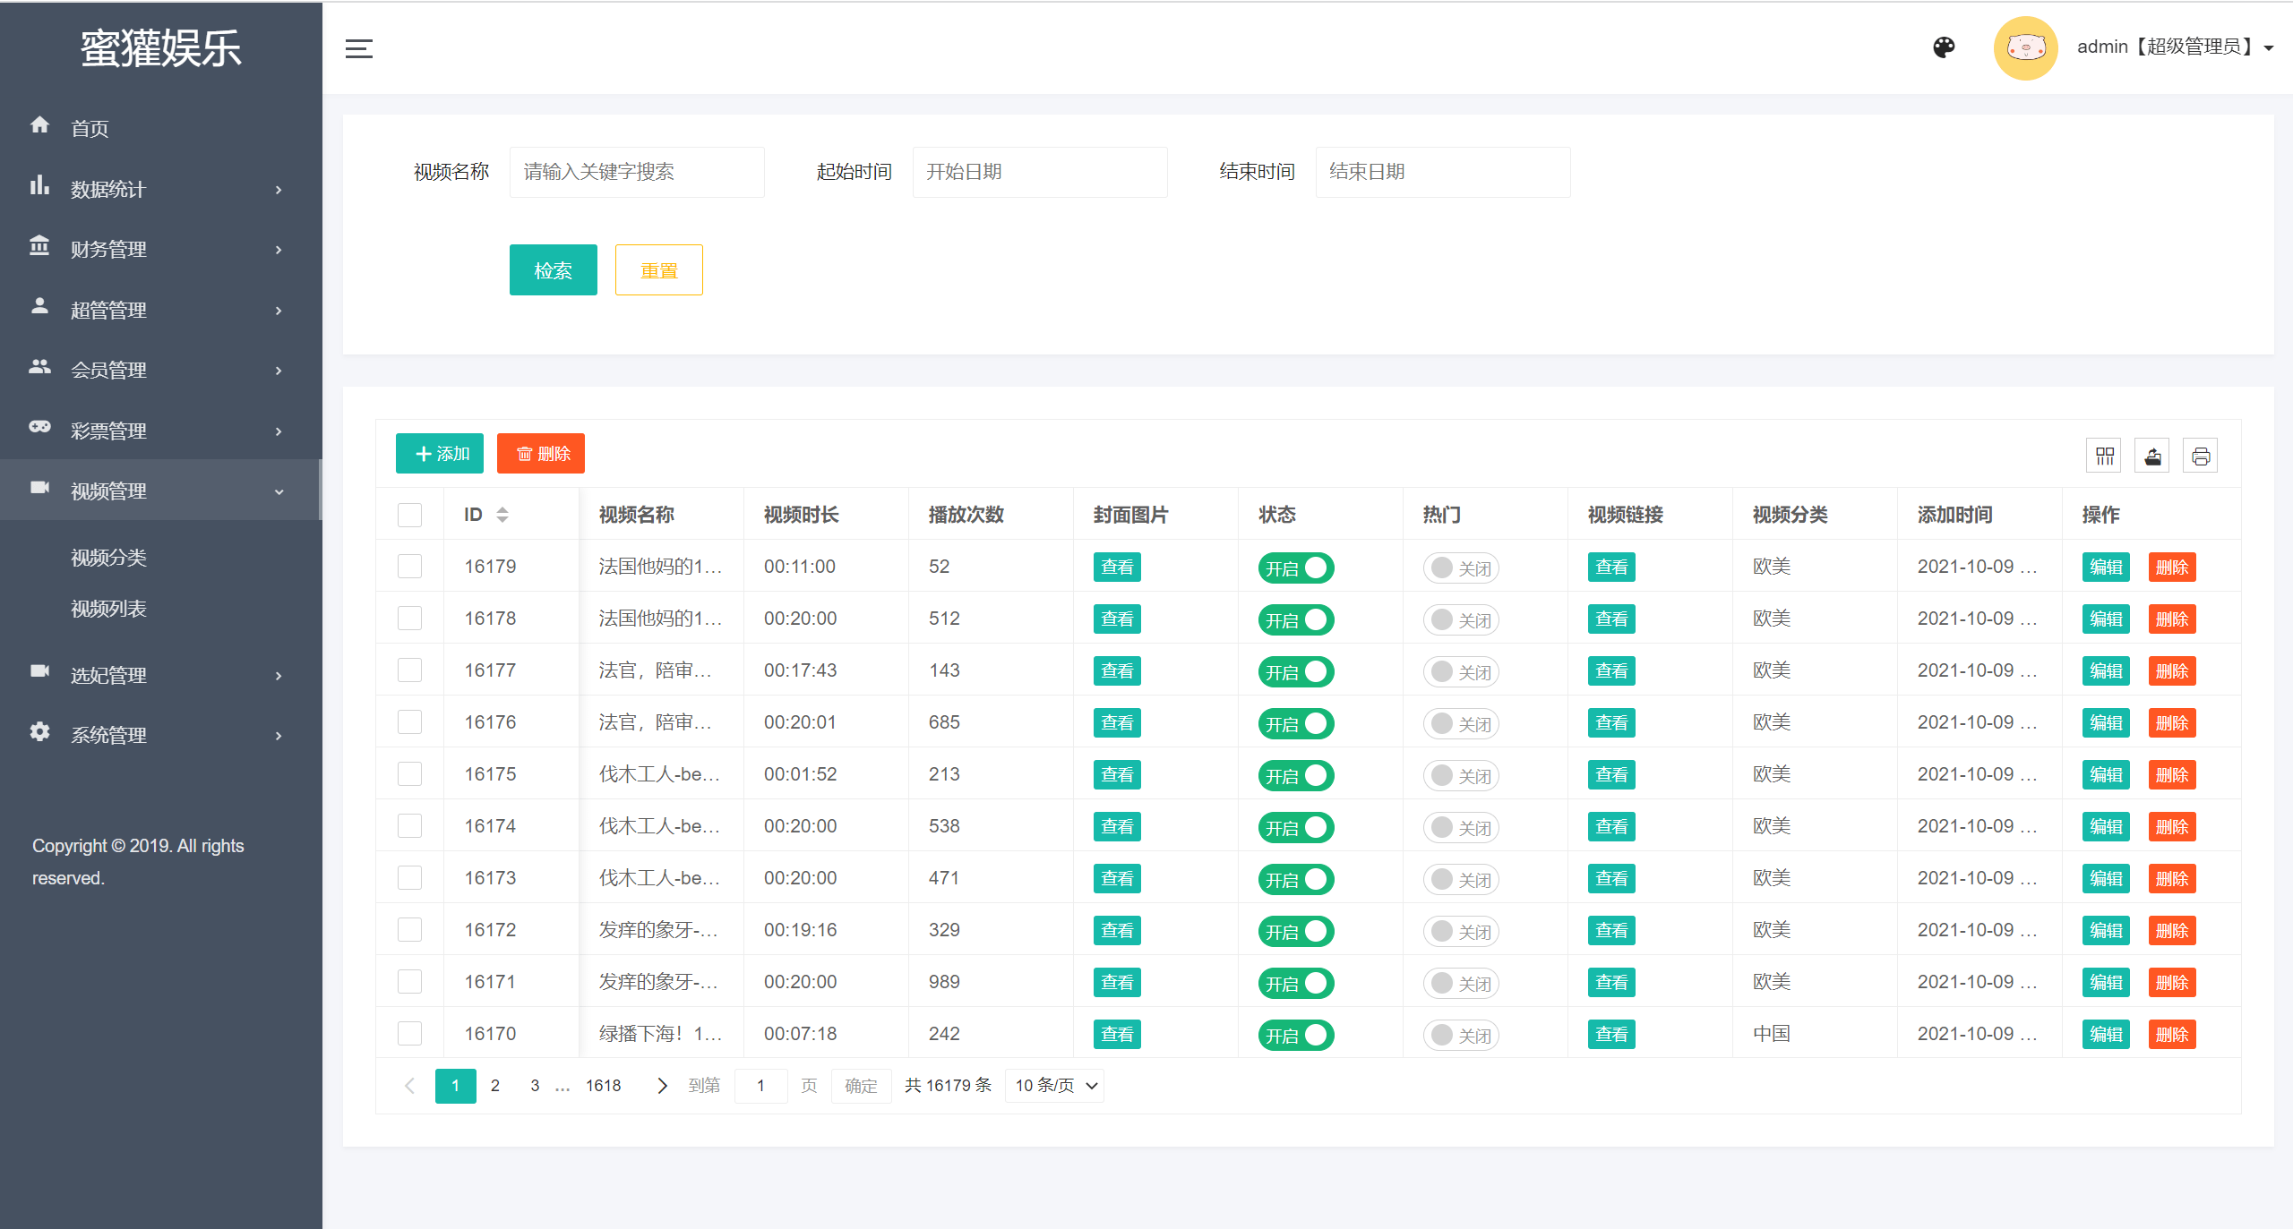Click the 检索 search button

(553, 270)
